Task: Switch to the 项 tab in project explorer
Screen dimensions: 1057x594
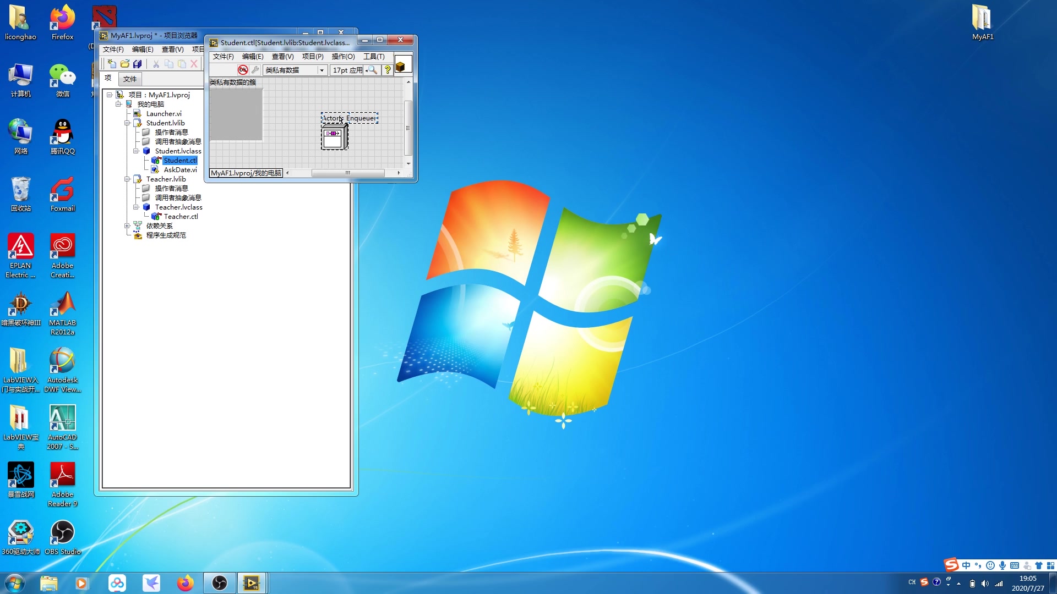Action: point(108,79)
